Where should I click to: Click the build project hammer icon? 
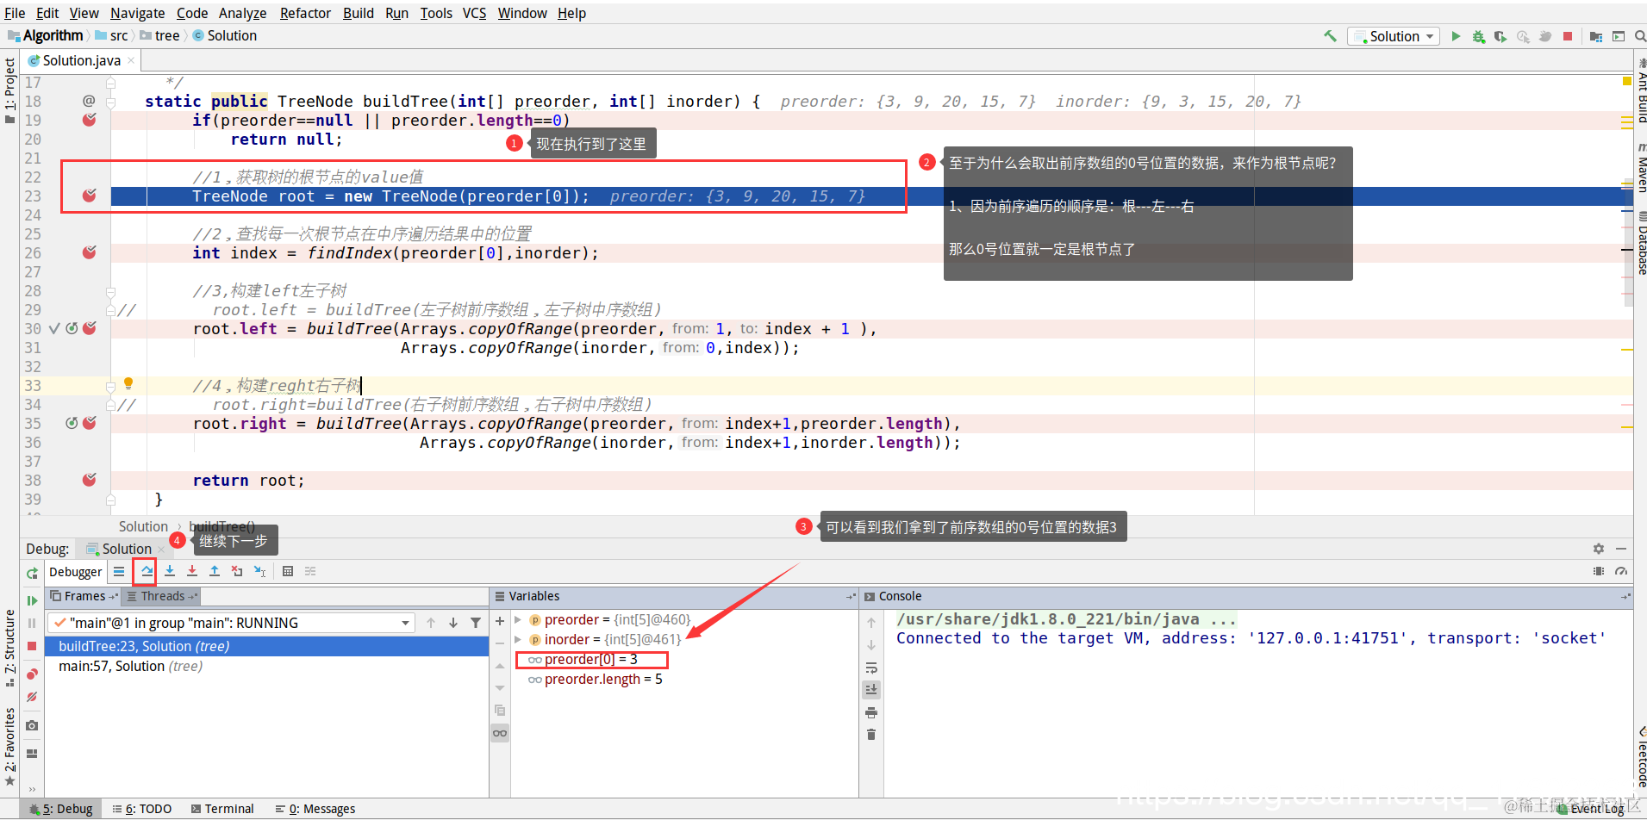[1331, 36]
